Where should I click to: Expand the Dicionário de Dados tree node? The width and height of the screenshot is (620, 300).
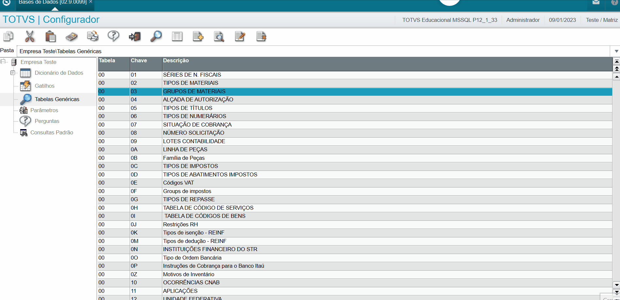click(13, 73)
